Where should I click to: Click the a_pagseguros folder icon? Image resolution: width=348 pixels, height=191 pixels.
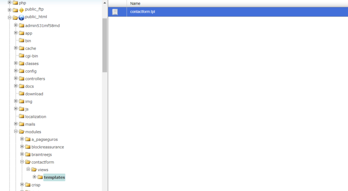28,139
